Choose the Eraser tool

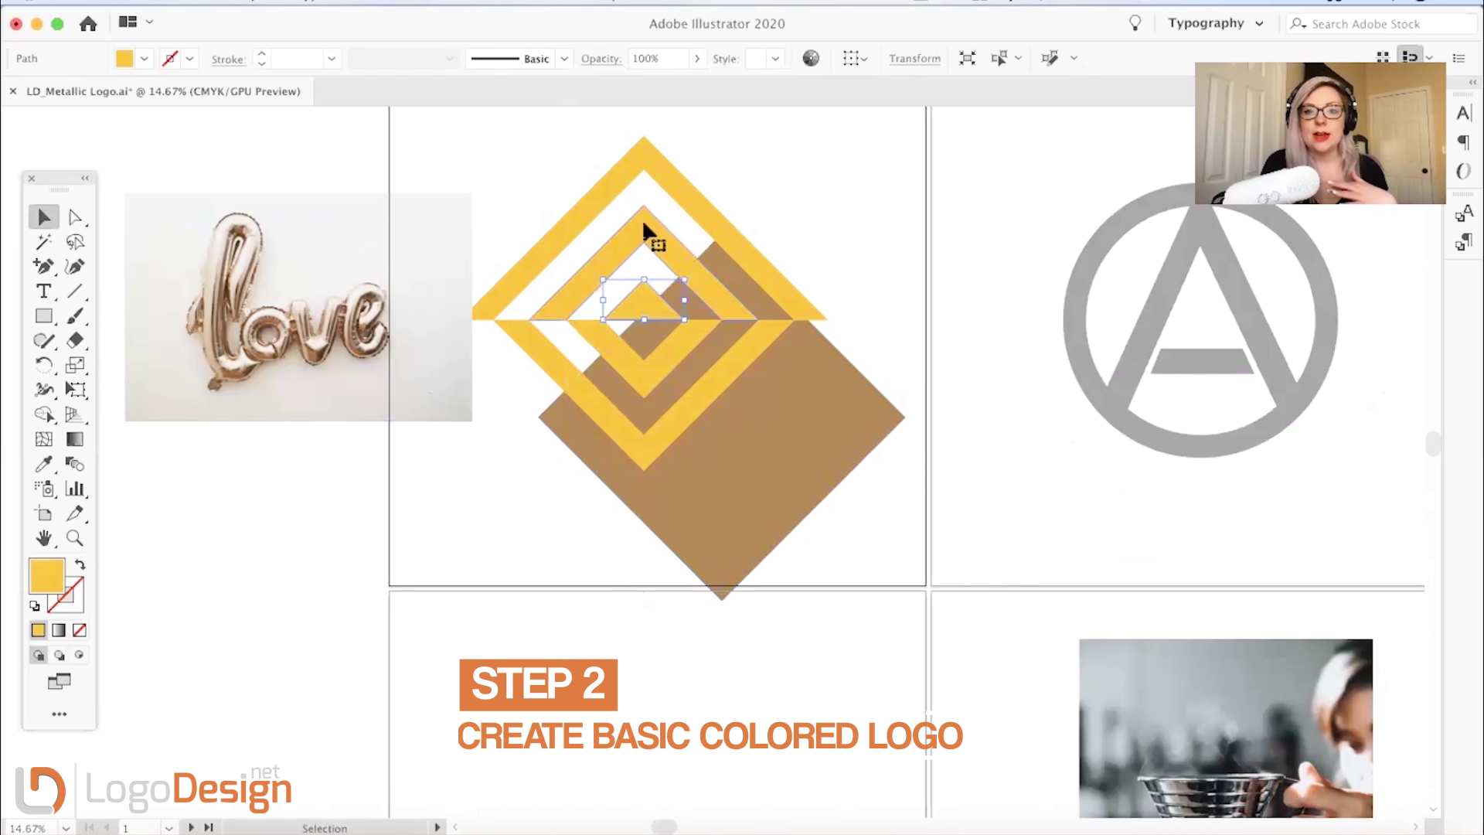coord(75,341)
